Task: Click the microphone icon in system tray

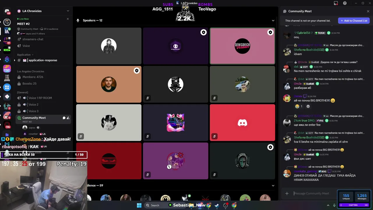Action: (334, 205)
